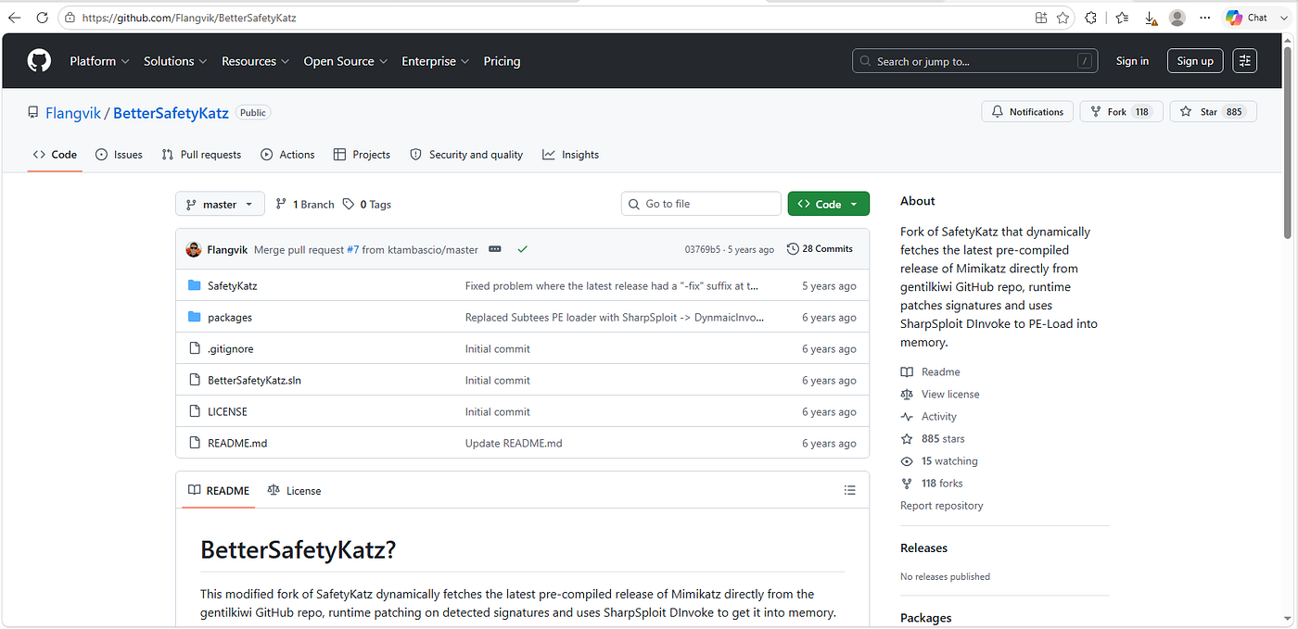
Task: Select the Code repository tab
Action: [x=55, y=155]
